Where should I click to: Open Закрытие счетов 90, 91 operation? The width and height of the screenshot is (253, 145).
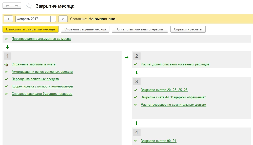pyautogui.click(x=159, y=141)
